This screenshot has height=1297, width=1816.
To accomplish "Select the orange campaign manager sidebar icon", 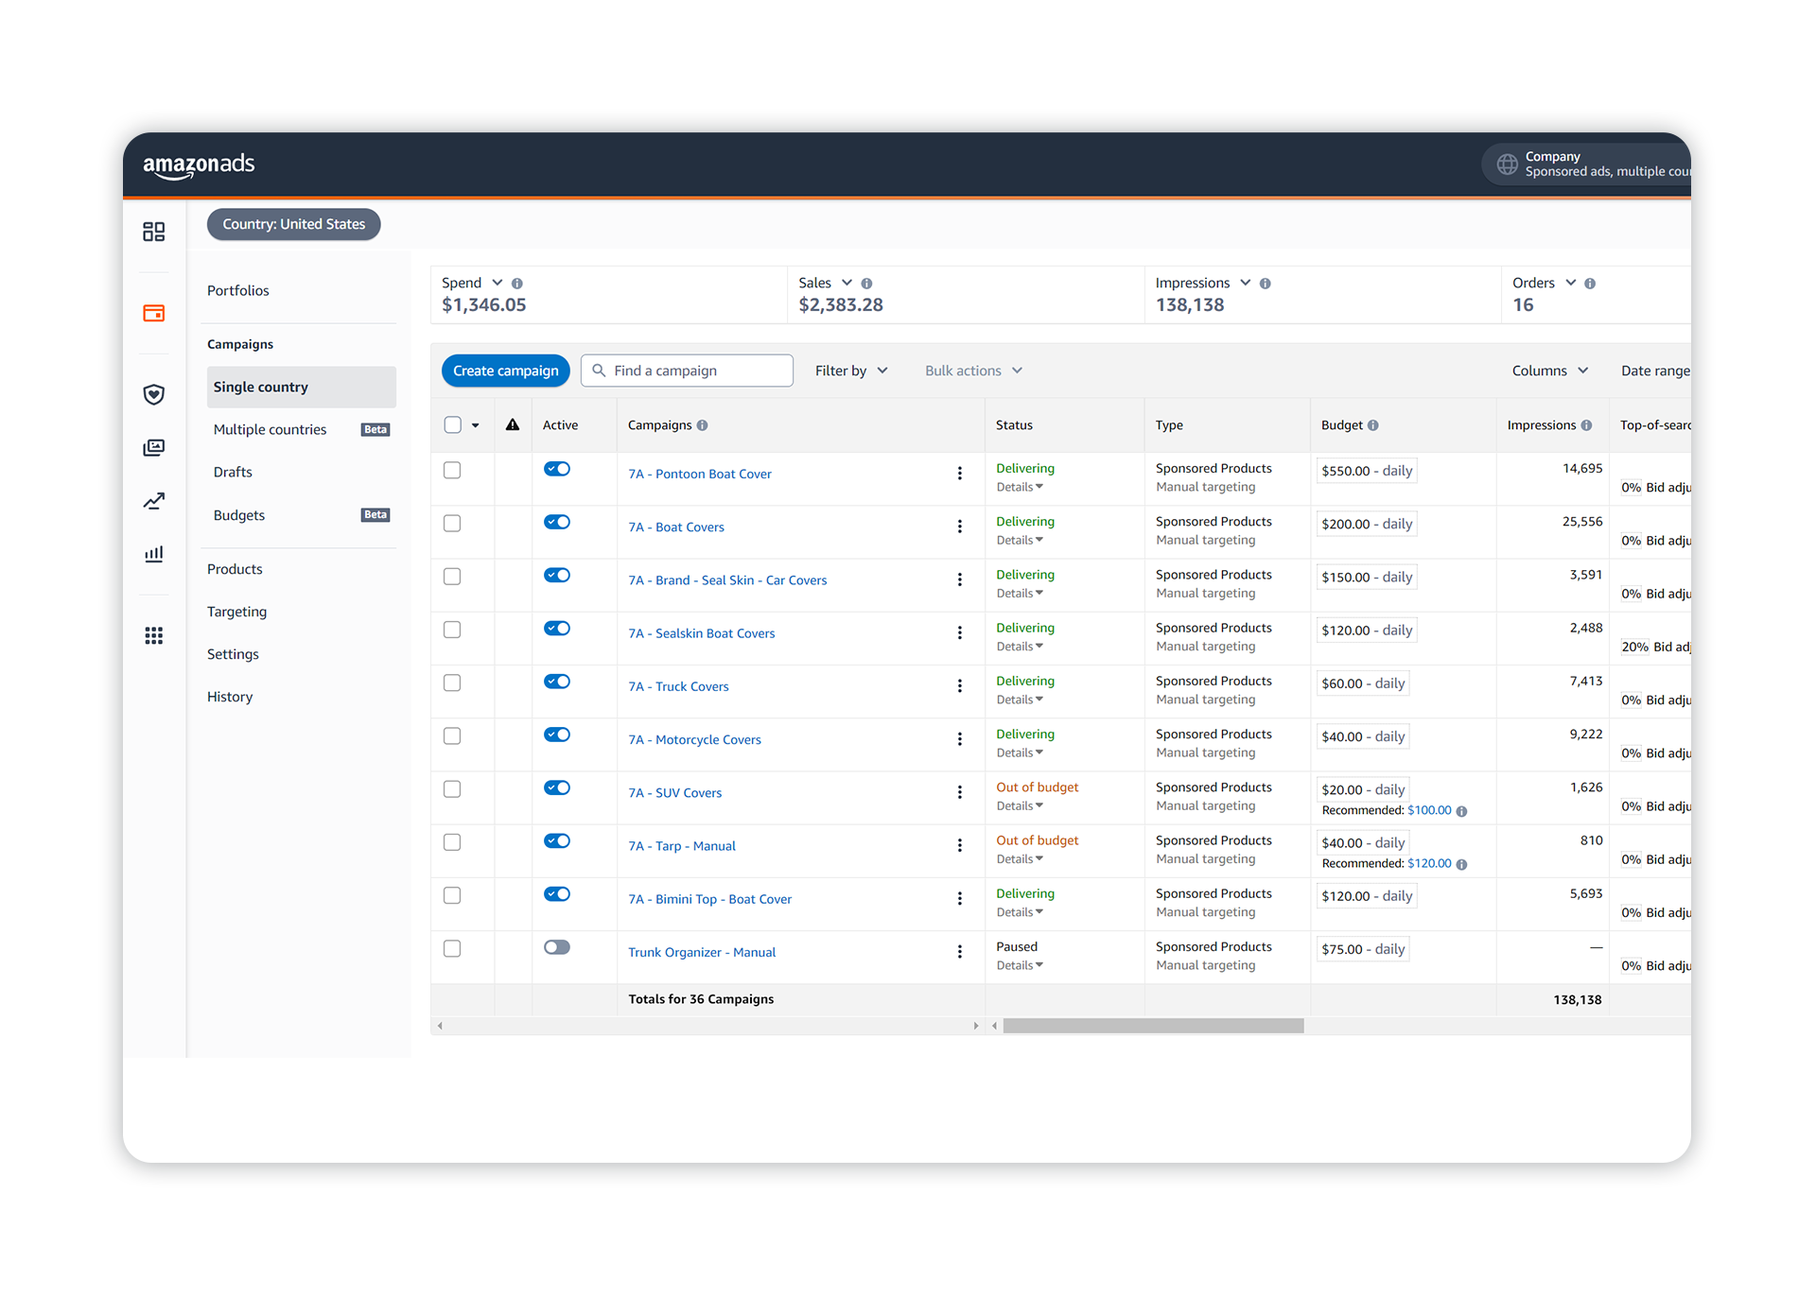I will point(153,313).
